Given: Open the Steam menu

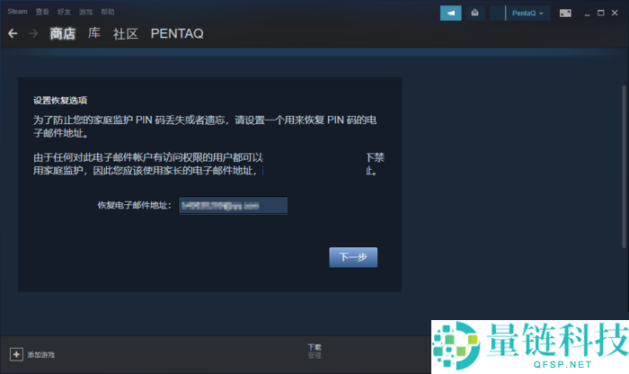Looking at the screenshot, I should [18, 13].
